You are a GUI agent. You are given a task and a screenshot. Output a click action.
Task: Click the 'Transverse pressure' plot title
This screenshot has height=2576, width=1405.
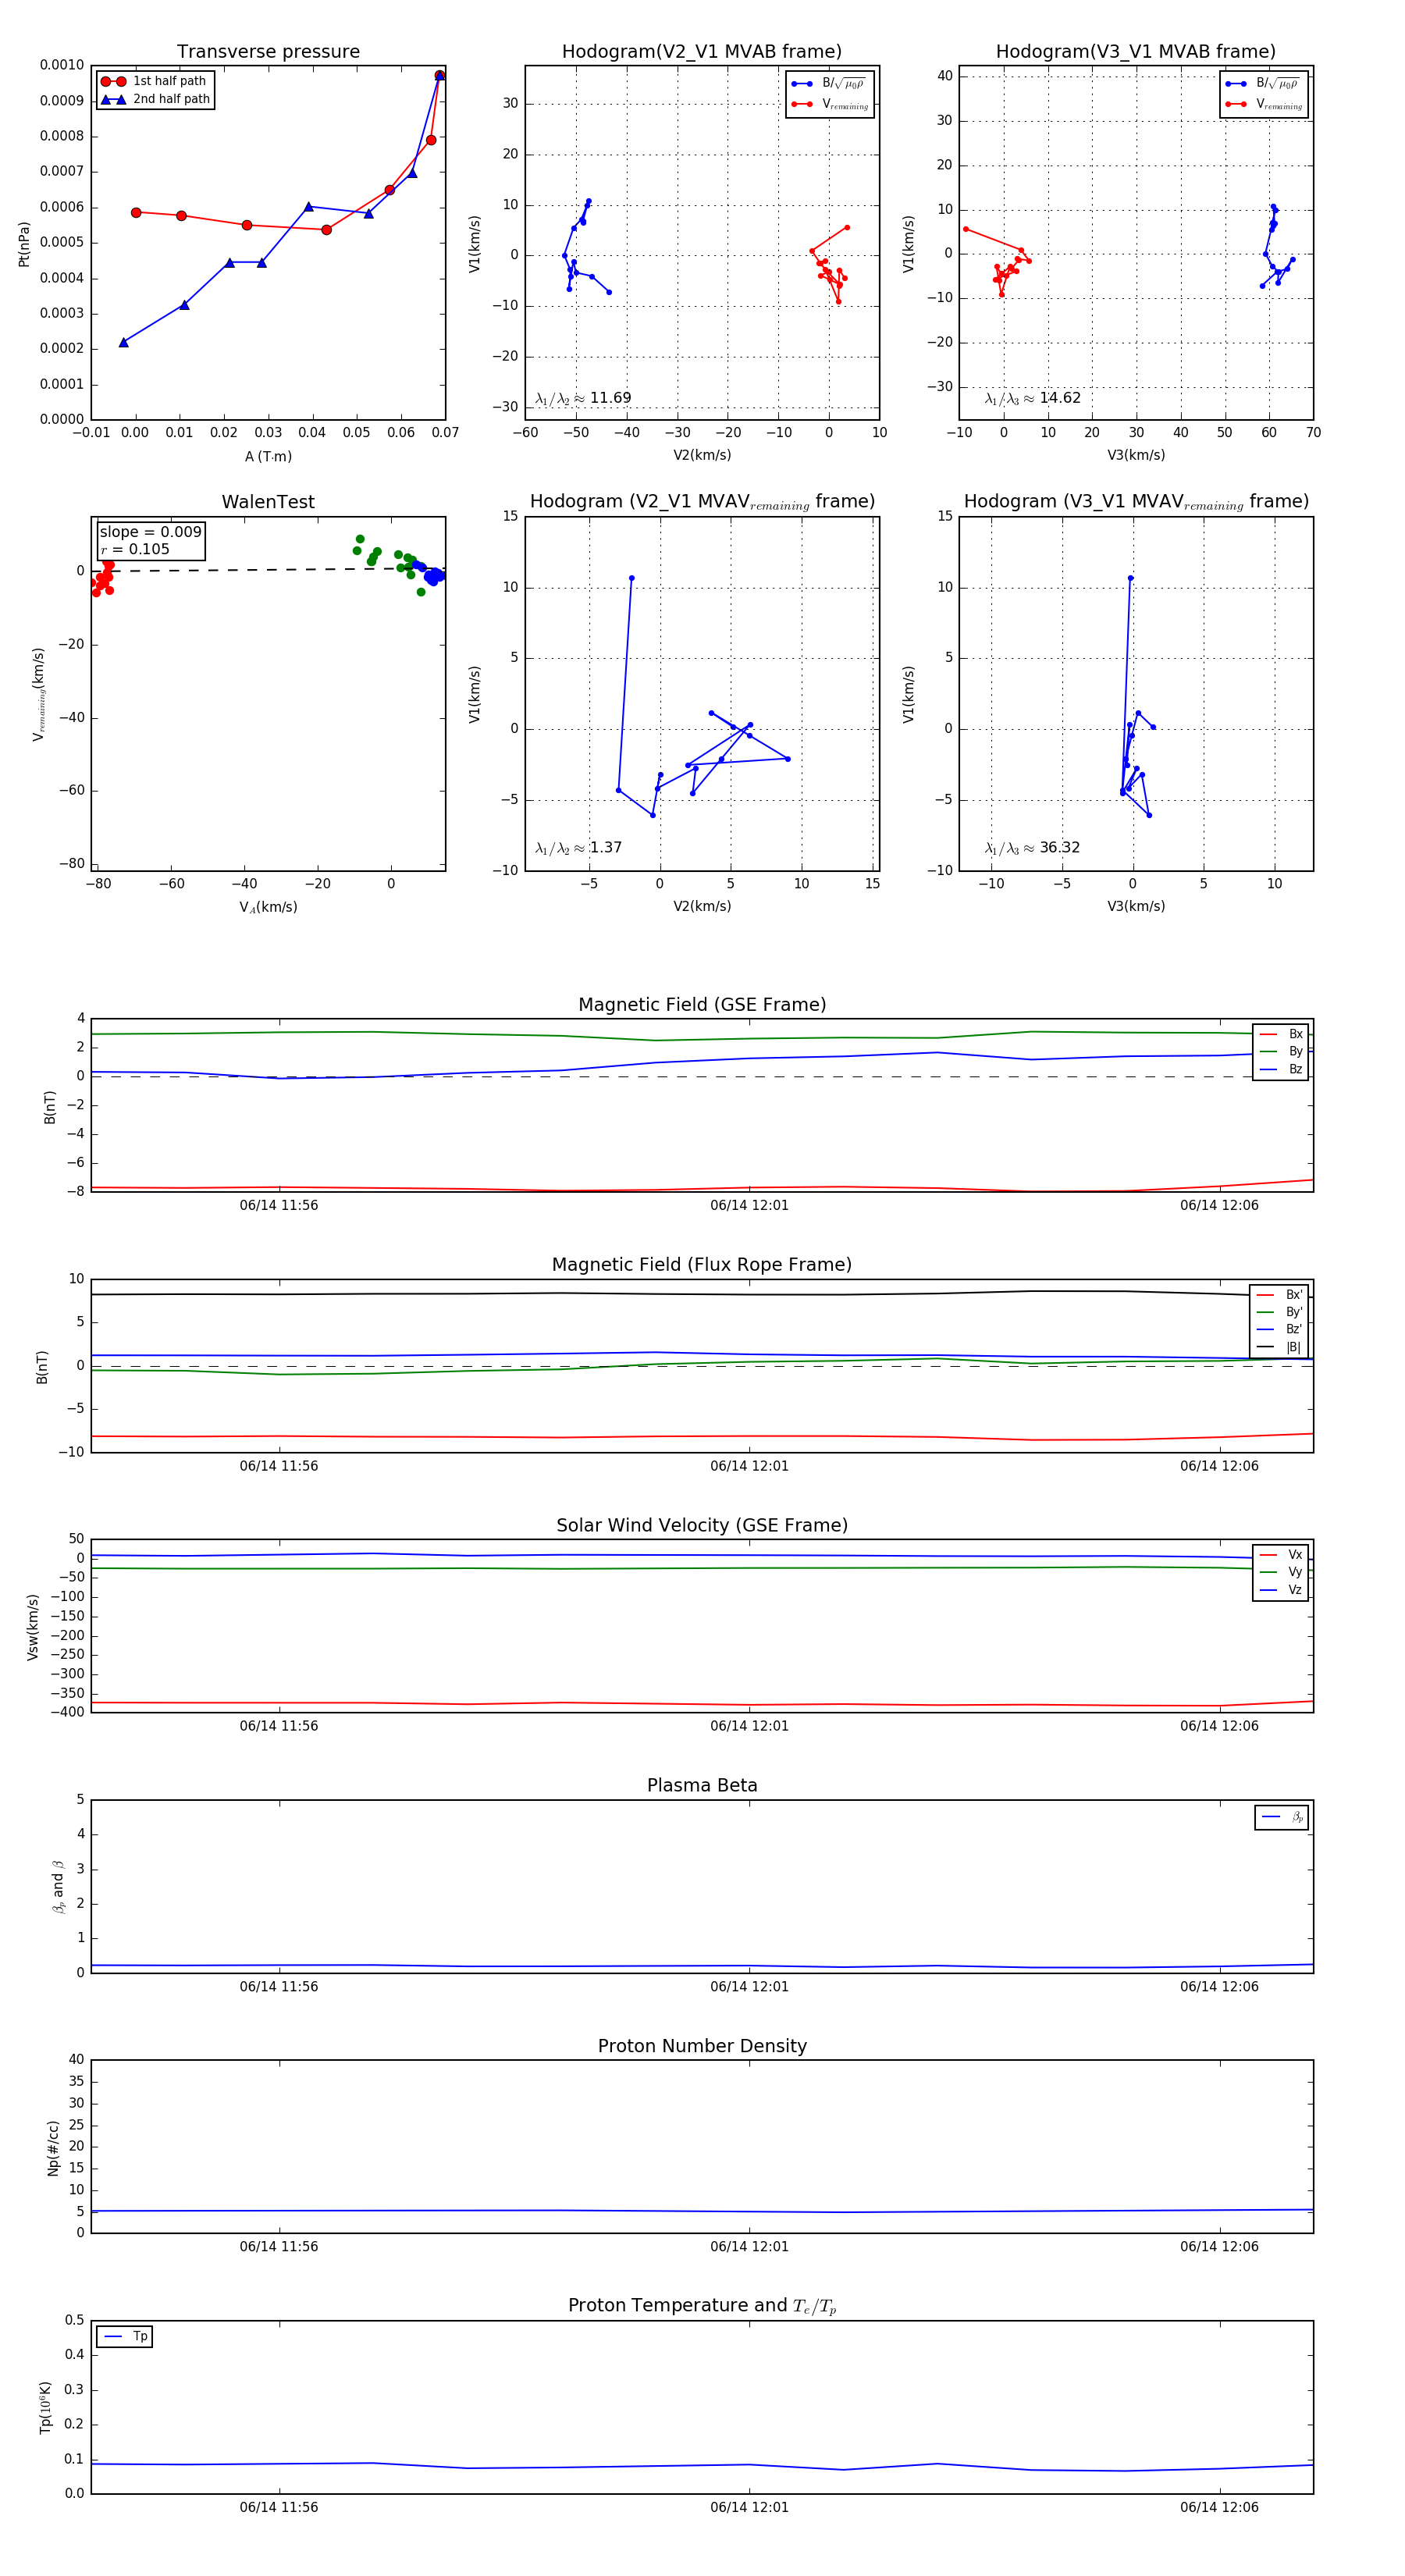click(268, 52)
